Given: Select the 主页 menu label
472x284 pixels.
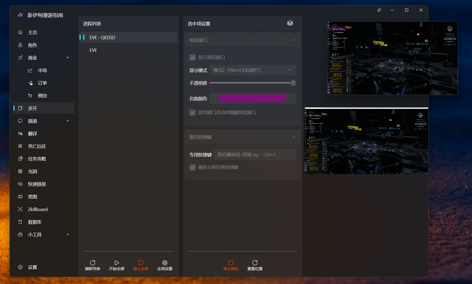Looking at the screenshot, I should click(x=32, y=32).
